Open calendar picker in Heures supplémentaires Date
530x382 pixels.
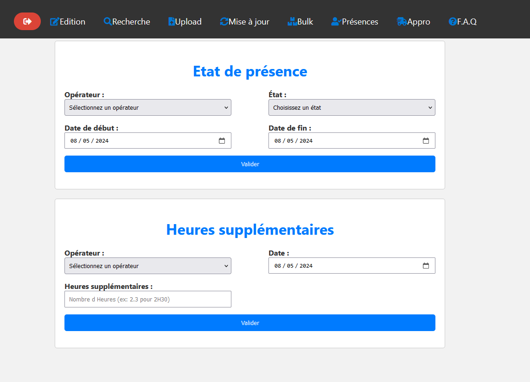pos(426,266)
